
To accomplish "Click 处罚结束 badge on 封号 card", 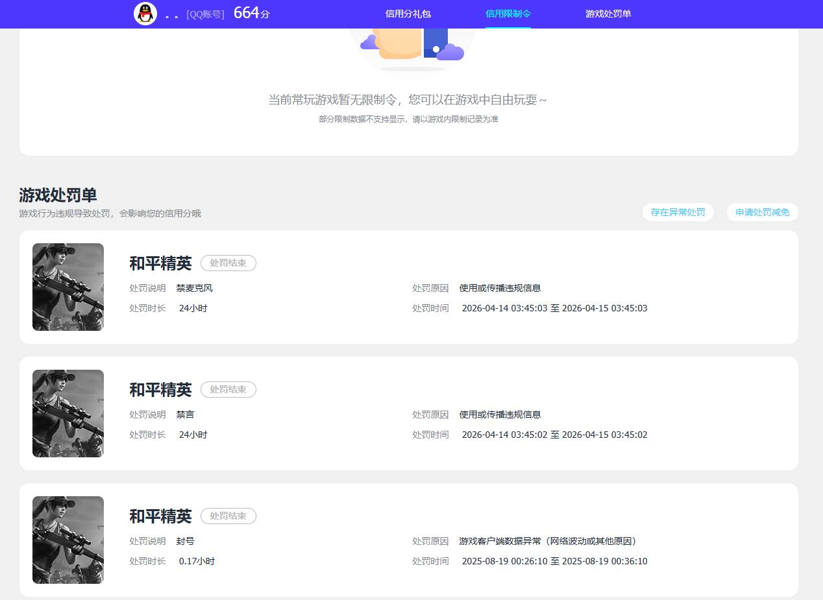I will (228, 516).
